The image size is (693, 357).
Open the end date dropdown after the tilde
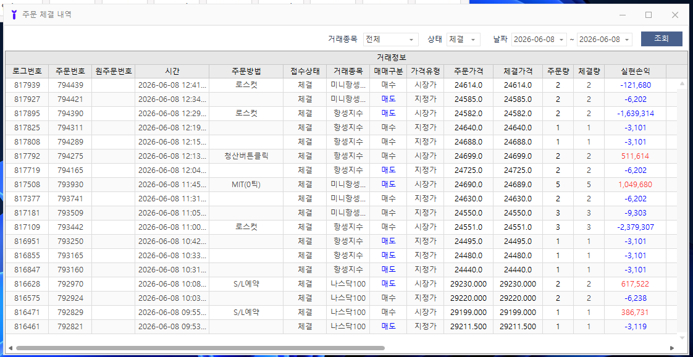click(605, 40)
